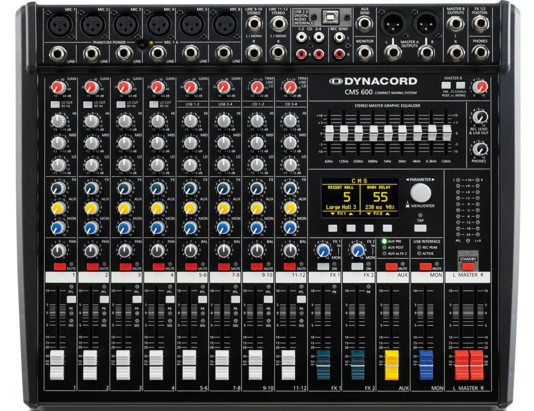Enable PFL on channel 9-10

point(268,299)
